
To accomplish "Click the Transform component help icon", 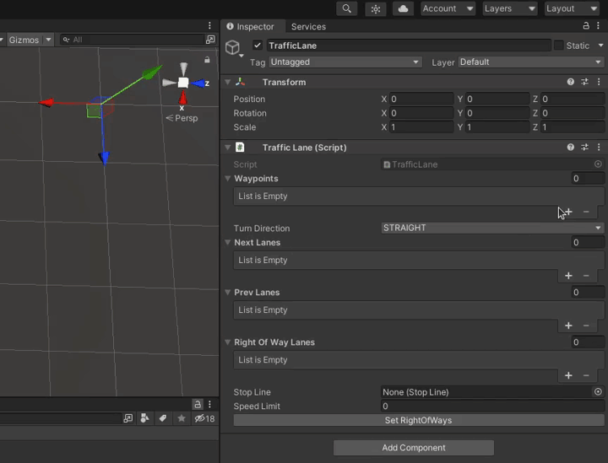I will (571, 82).
